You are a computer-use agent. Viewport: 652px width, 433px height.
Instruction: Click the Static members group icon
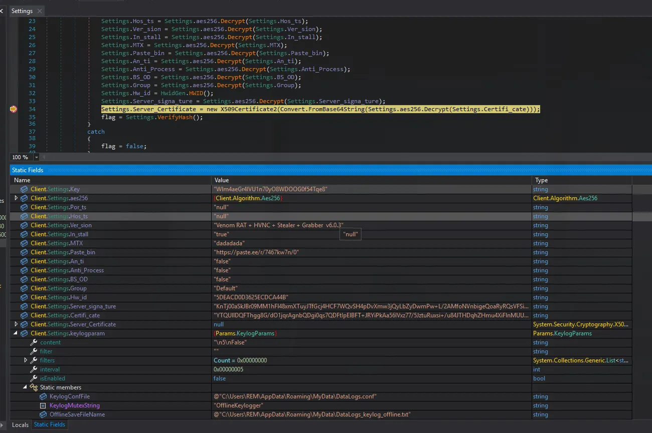[34, 387]
